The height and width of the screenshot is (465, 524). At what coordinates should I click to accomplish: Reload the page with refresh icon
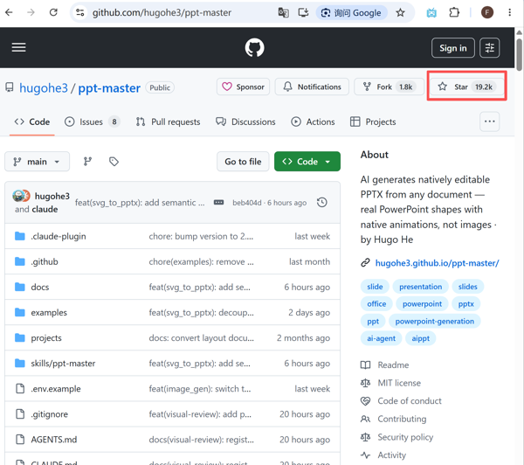(x=53, y=13)
